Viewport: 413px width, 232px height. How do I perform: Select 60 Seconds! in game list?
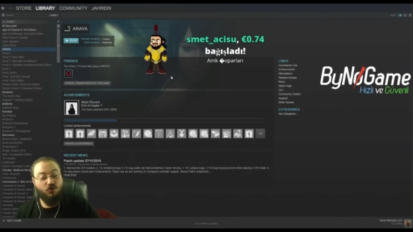[9, 26]
